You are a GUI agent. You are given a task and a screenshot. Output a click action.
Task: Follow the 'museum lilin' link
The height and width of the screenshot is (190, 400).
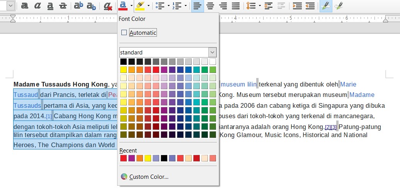pyautogui.click(x=238, y=85)
